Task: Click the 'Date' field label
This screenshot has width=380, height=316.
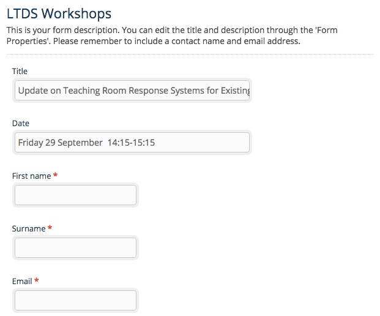Action: click(21, 124)
